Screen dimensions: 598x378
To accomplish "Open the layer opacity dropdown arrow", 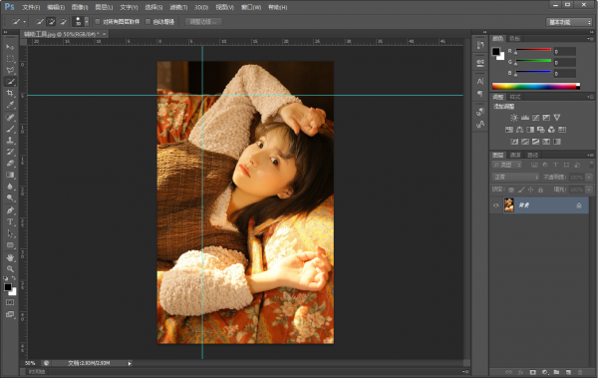I will (589, 178).
